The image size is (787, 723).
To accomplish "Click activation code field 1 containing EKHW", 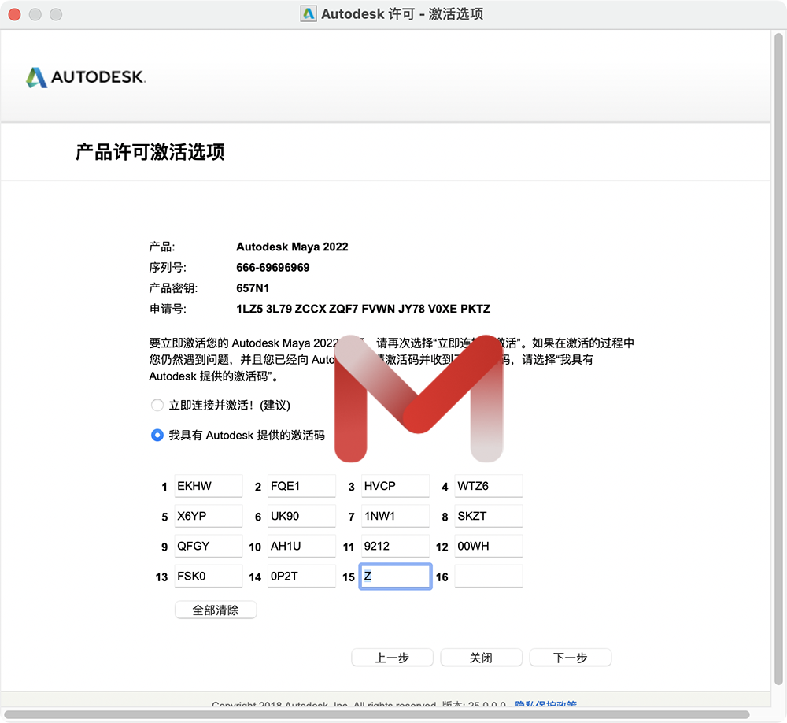I will [x=209, y=486].
